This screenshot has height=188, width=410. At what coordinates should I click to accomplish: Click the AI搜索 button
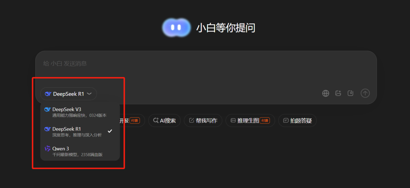[x=164, y=121]
